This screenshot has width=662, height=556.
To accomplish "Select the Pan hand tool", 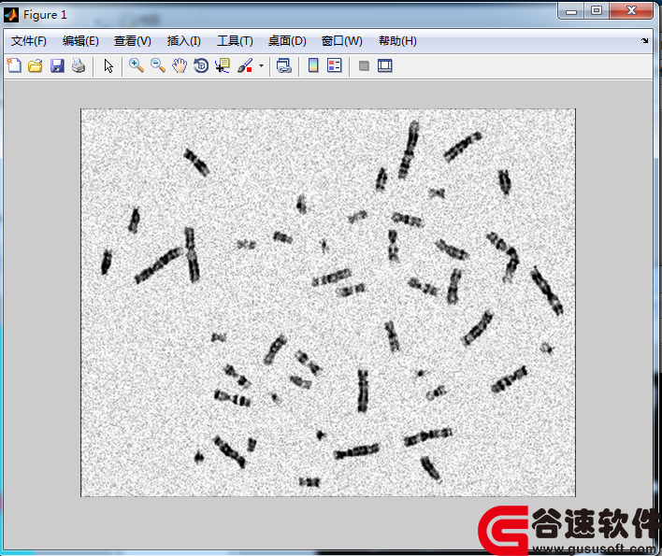I will [180, 65].
